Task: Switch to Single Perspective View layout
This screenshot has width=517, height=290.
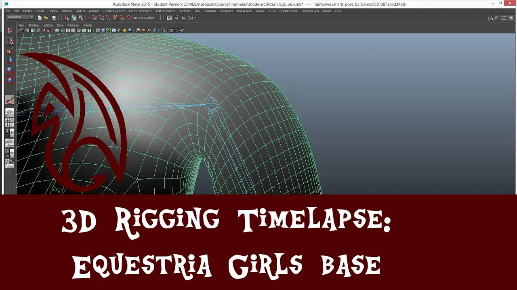Action: pos(10,112)
